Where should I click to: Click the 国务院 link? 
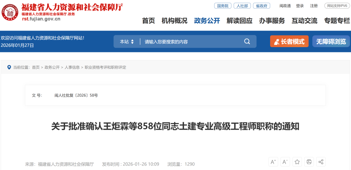(223, 6)
